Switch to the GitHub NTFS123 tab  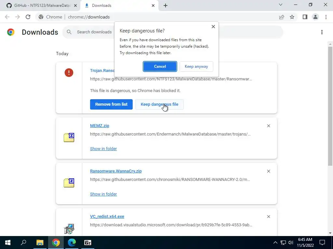[x=40, y=6]
